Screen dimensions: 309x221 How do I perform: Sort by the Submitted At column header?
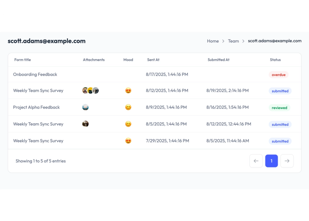point(218,60)
